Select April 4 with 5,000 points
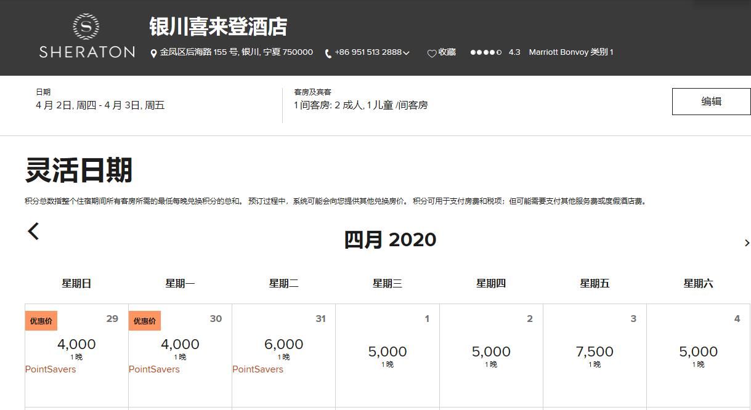The image size is (751, 410). [x=698, y=355]
